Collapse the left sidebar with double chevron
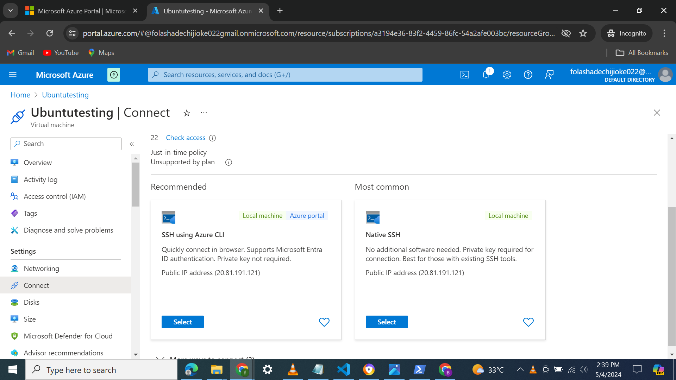The image size is (676, 380). click(x=132, y=144)
